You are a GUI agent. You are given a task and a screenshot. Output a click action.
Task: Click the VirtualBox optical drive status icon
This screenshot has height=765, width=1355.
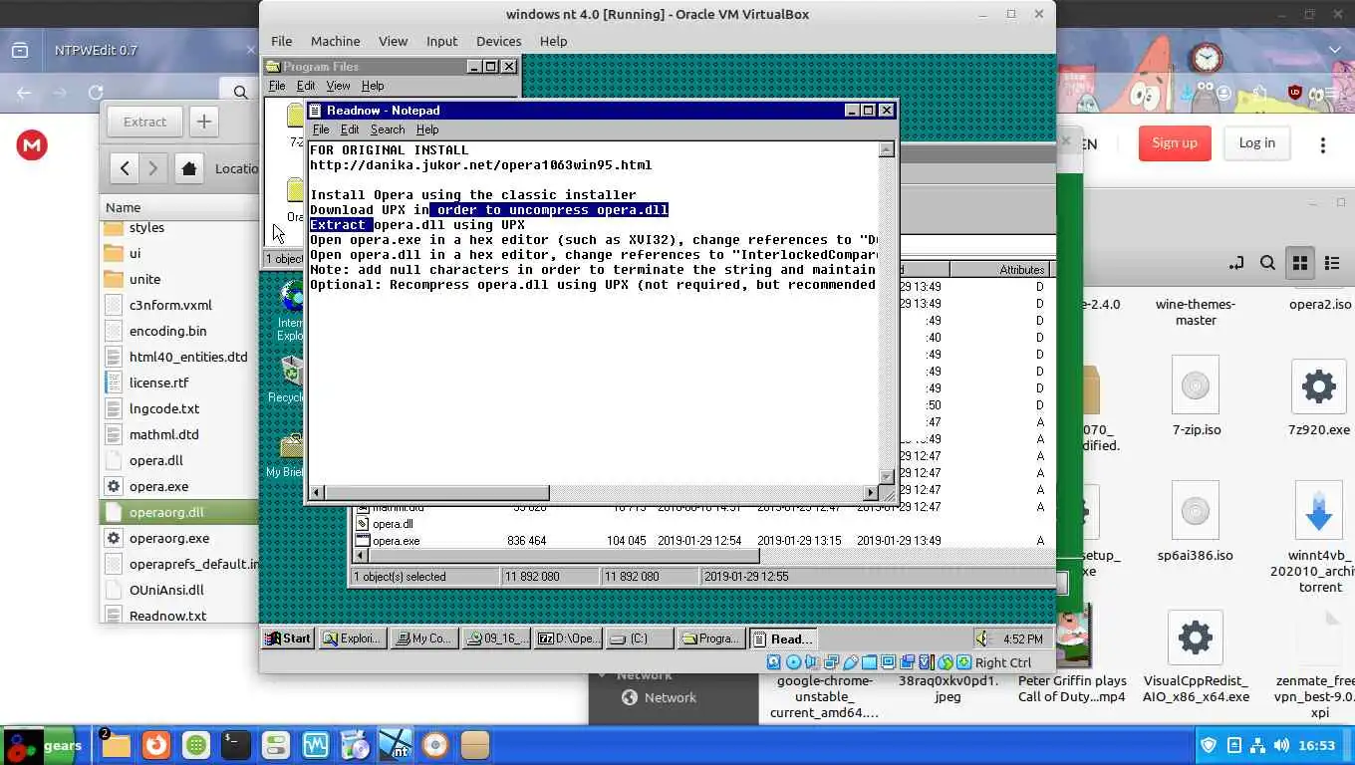[x=794, y=662]
